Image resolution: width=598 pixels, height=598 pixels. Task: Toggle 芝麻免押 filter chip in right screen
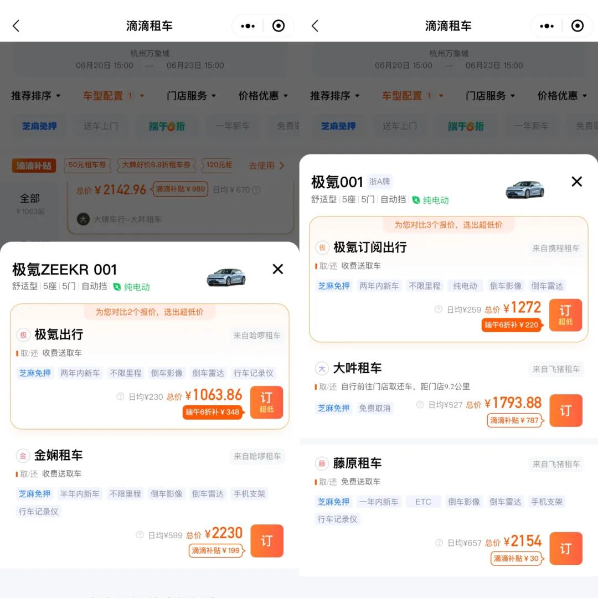(x=338, y=126)
